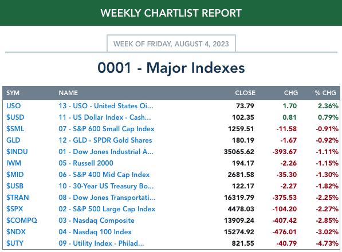Click the $TRAN ticker symbol
Image resolution: width=342 pixels, height=252 pixels.
tap(18, 198)
